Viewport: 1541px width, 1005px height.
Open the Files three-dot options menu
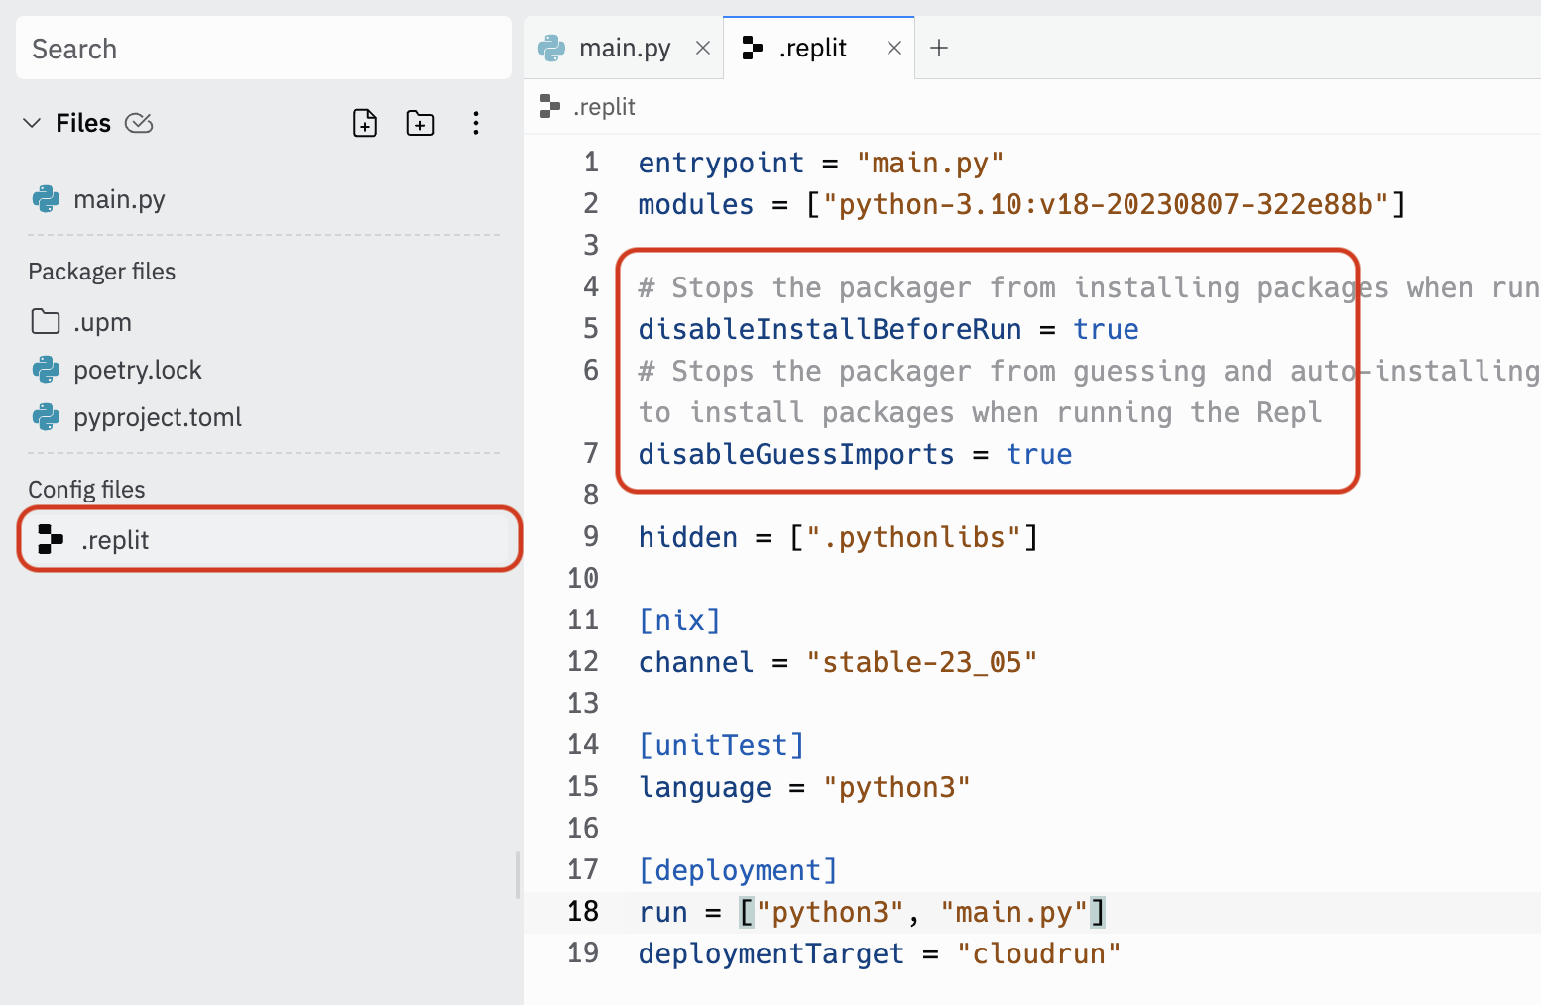tap(476, 123)
